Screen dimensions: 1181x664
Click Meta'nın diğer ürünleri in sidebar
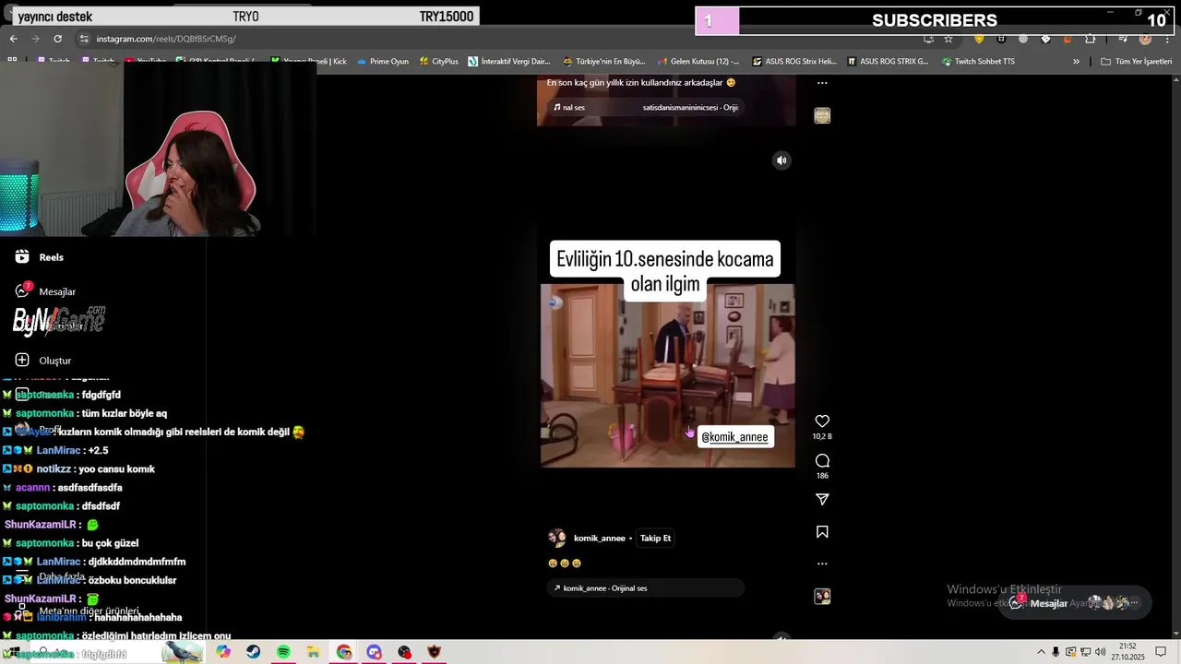tap(78, 611)
